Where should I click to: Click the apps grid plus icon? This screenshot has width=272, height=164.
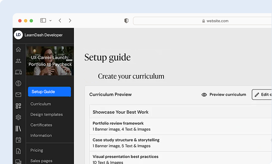(x=18, y=106)
